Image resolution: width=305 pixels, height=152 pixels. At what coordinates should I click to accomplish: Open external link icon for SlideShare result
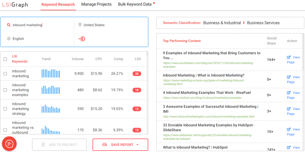(289, 129)
